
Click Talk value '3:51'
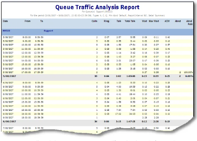[119, 60]
